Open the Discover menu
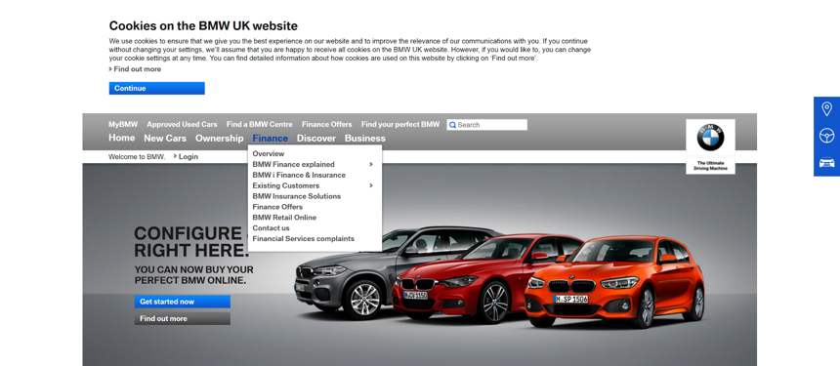The width and height of the screenshot is (840, 366). (x=316, y=138)
